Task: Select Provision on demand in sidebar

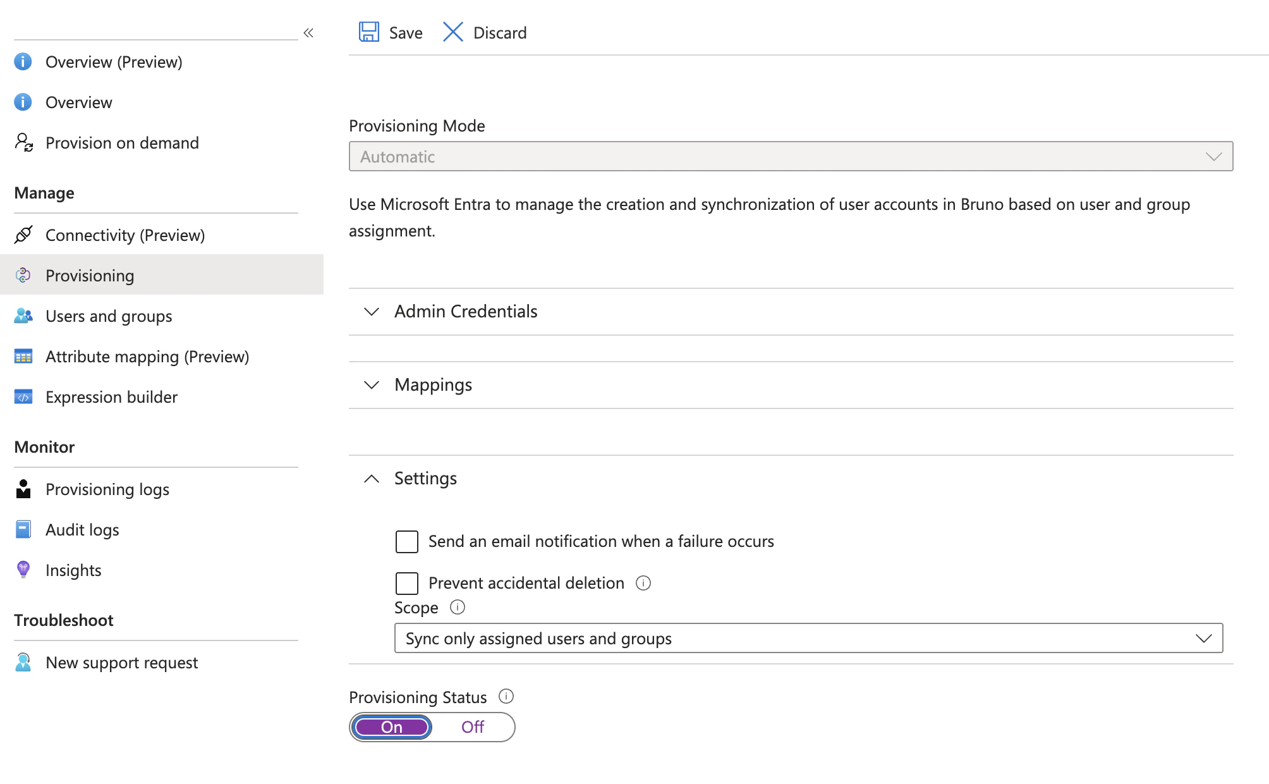Action: [x=121, y=143]
